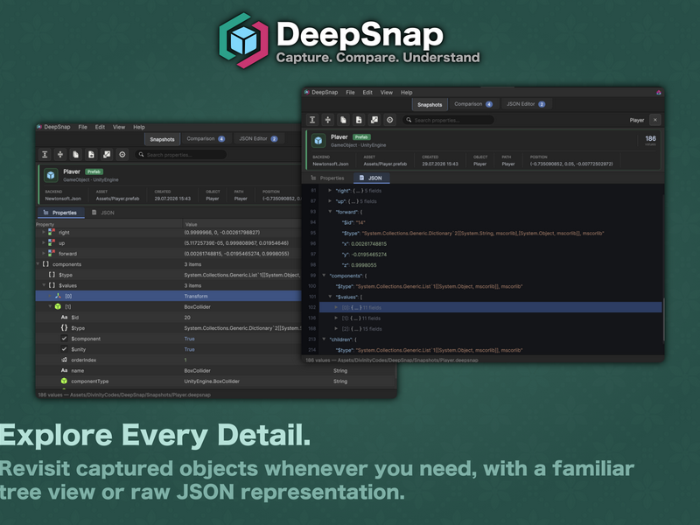Click the text-cursor toolbar icon in the left window
Image resolution: width=700 pixels, height=525 pixels.
[45, 155]
